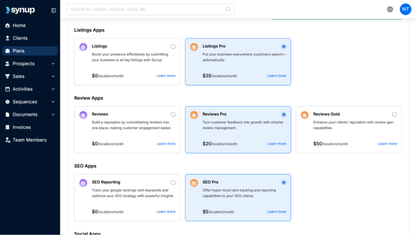Screen dimensions: 416x235
Task: Click the SEO Reporting app icon
Action: (83, 183)
